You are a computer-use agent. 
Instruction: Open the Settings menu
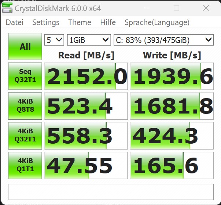pyautogui.click(x=46, y=22)
